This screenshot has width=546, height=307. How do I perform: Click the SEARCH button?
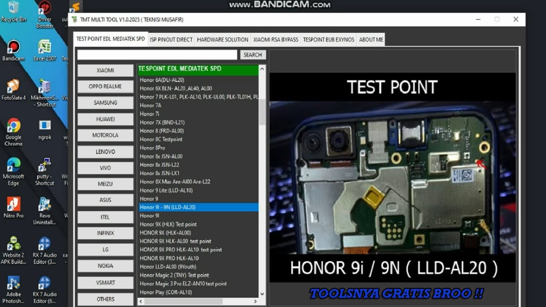[253, 55]
